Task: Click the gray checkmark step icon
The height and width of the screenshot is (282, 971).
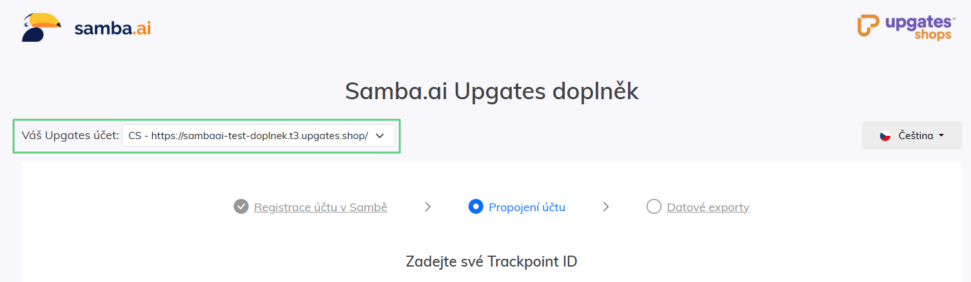Action: click(x=241, y=207)
